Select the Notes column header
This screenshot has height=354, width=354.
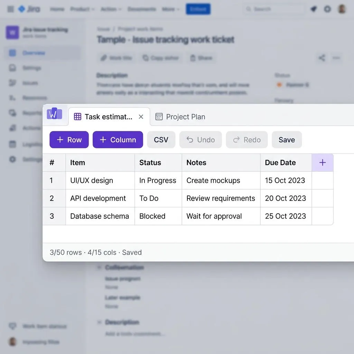click(x=221, y=162)
